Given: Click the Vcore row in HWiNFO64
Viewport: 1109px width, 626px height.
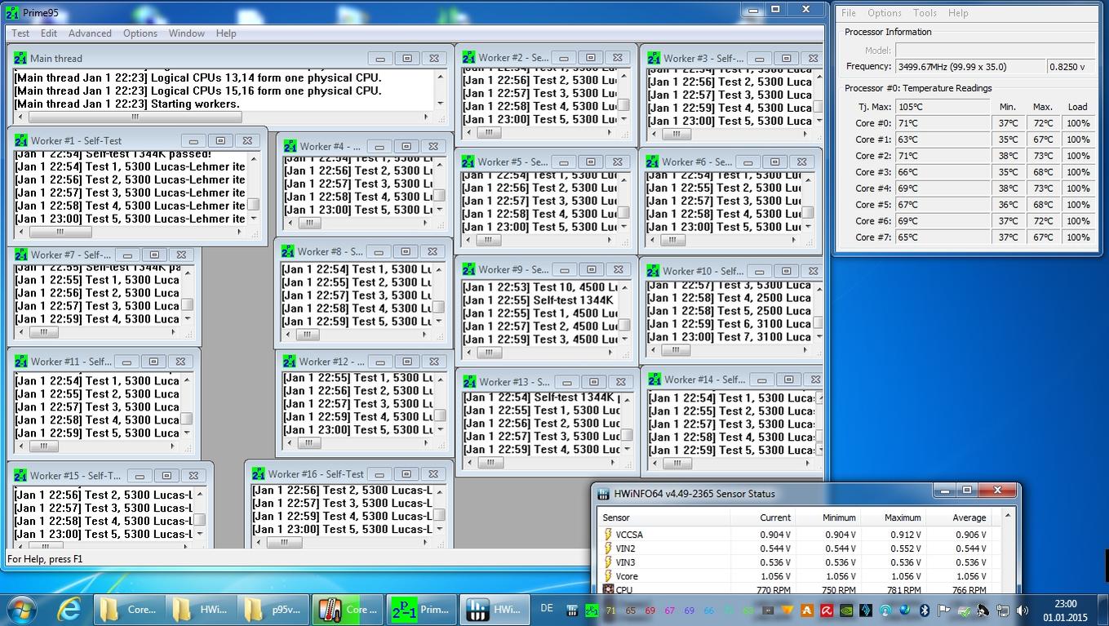Looking at the screenshot, I should (800, 576).
